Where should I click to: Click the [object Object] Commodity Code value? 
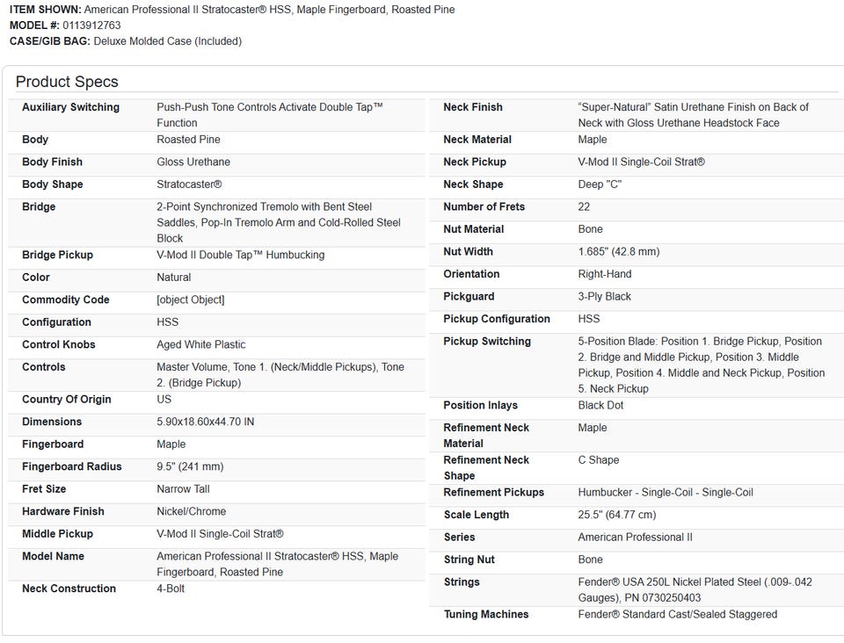[190, 300]
